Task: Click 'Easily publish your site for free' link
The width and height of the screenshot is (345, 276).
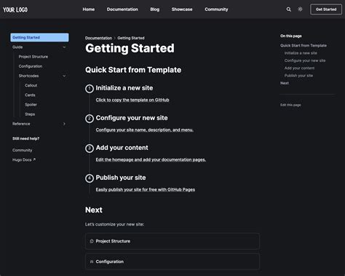Action: click(146, 189)
